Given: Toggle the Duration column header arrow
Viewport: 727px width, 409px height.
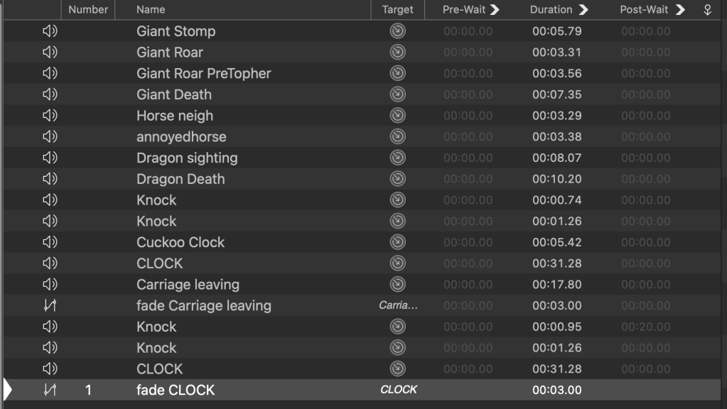Looking at the screenshot, I should point(583,10).
